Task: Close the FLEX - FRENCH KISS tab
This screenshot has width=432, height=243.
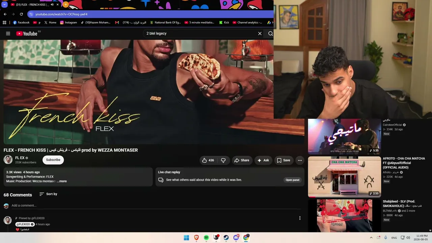Action: (x=58, y=5)
